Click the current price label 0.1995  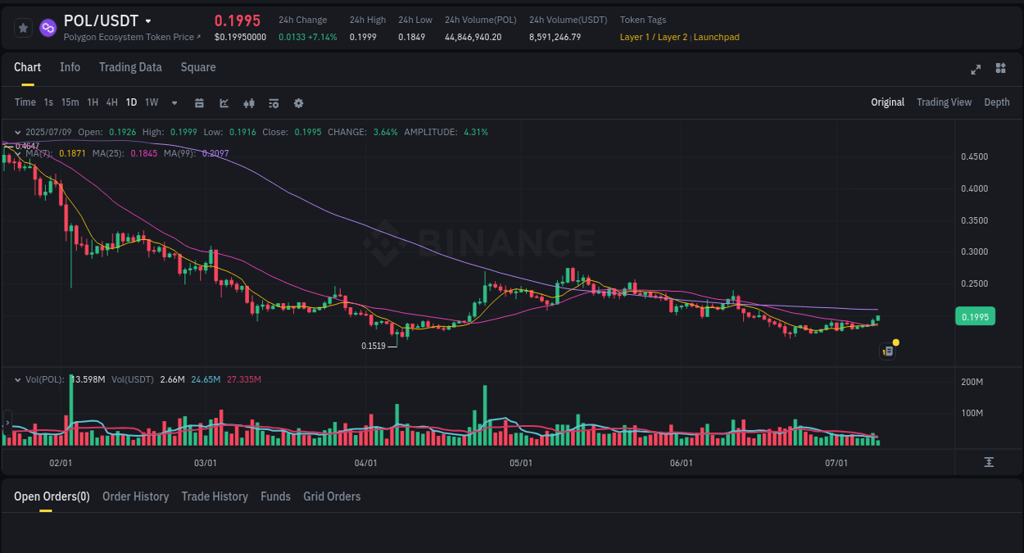pyautogui.click(x=975, y=315)
